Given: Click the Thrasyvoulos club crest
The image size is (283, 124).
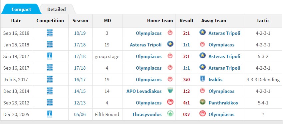Looking at the screenshot, I should 170,114.
